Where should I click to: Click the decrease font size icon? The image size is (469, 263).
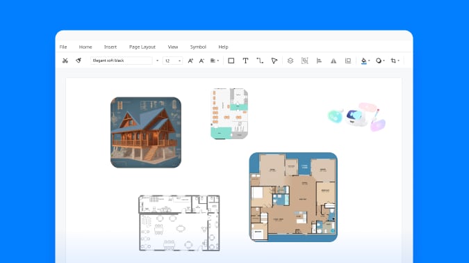click(201, 61)
